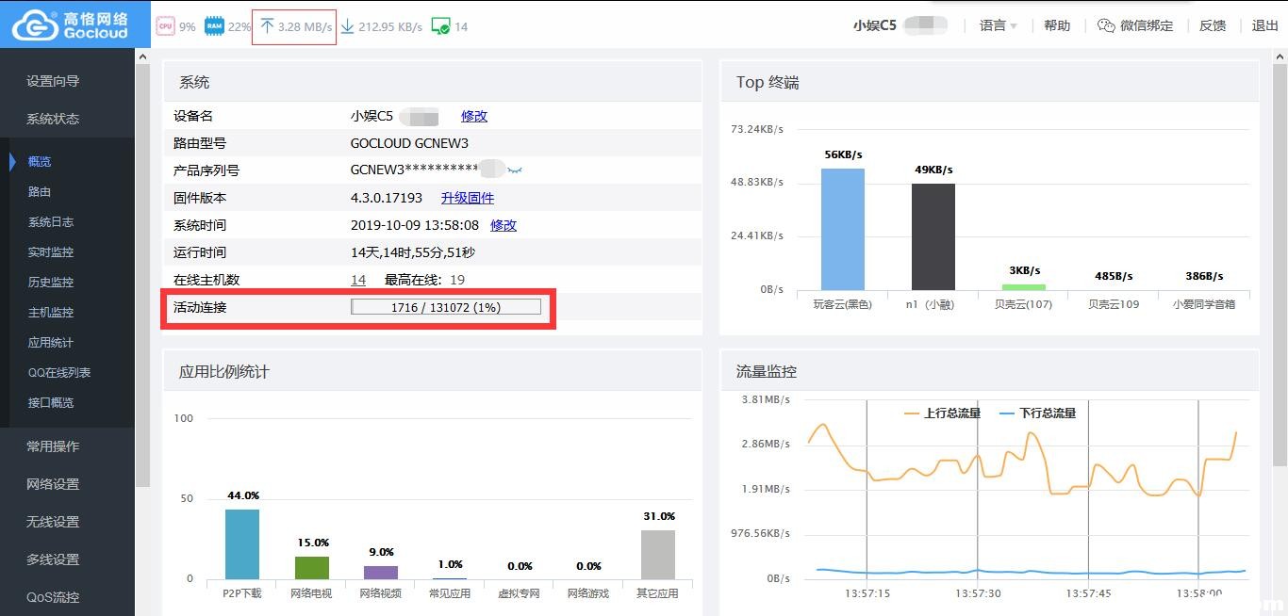Image resolution: width=1288 pixels, height=616 pixels.
Task: Click the 升级固件 firmware upgrade link
Action: (468, 197)
